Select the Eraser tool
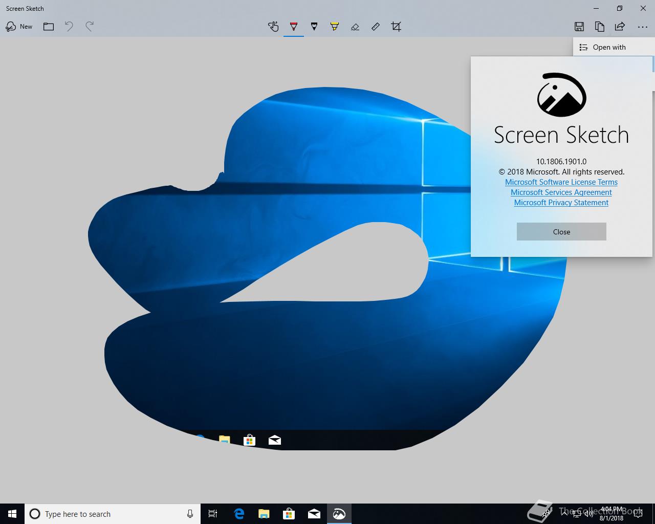The image size is (655, 524). 355,27
